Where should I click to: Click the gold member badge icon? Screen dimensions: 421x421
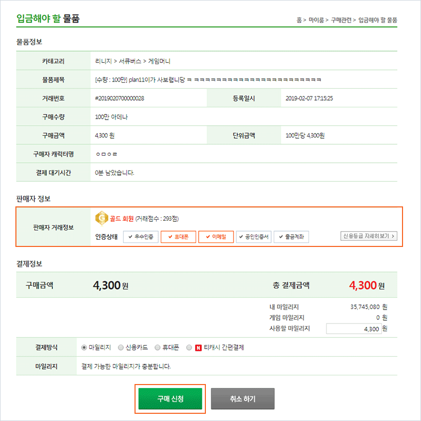click(102, 219)
